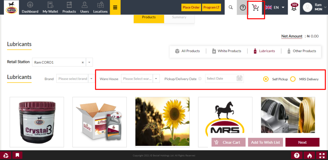Click the All Products box icon
Viewport: 328px width, 160px height.
[x=177, y=51]
